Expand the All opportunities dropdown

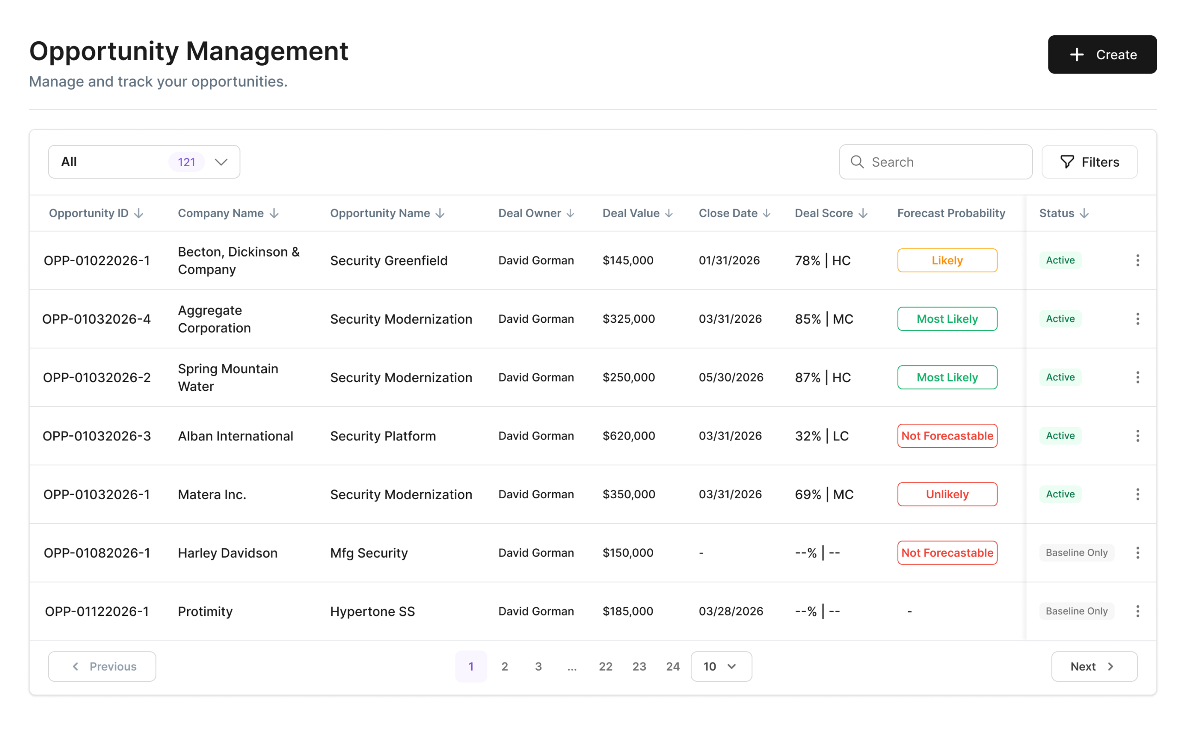point(144,162)
